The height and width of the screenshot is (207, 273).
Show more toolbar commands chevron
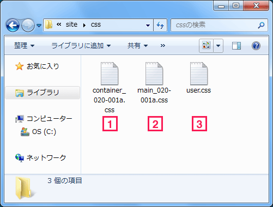coord(163,45)
